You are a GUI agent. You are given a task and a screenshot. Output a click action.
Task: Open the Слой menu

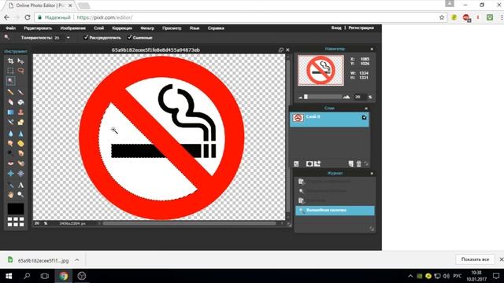(x=99, y=28)
